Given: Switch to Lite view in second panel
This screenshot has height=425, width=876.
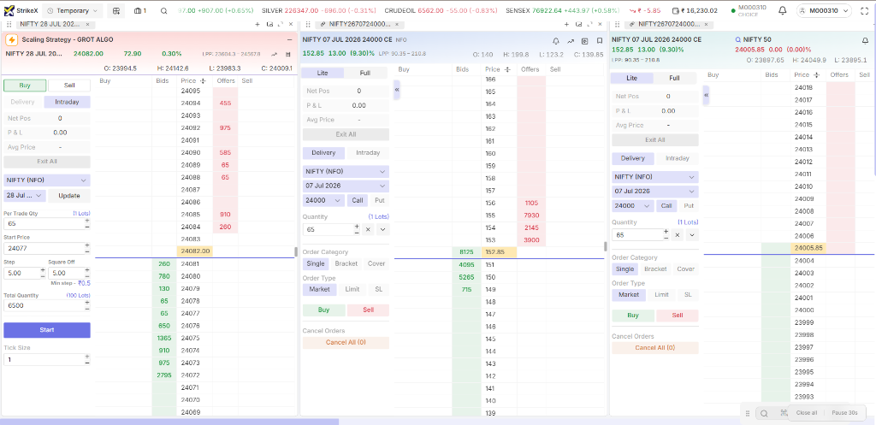Looking at the screenshot, I should [323, 74].
